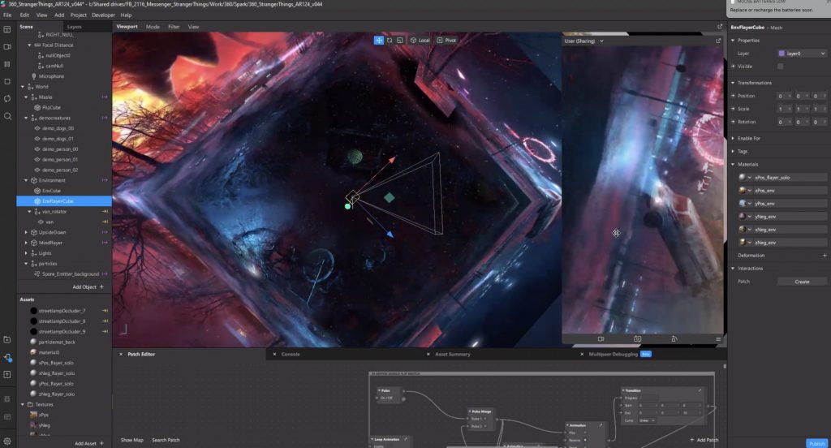Expand the Lights tree node
The image size is (831, 448).
26,253
